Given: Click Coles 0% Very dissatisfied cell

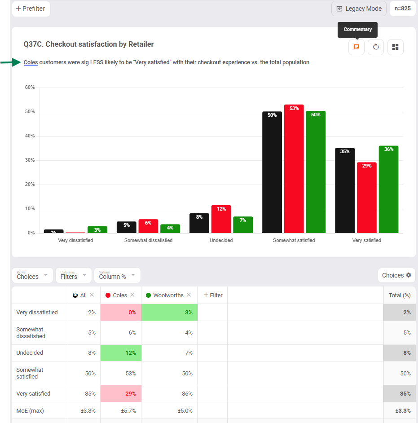Looking at the screenshot, I should (x=121, y=313).
